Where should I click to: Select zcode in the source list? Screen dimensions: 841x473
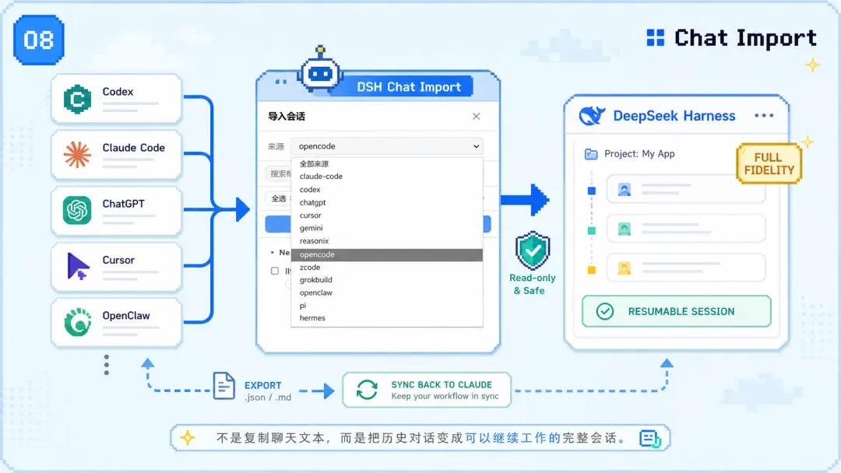387,268
